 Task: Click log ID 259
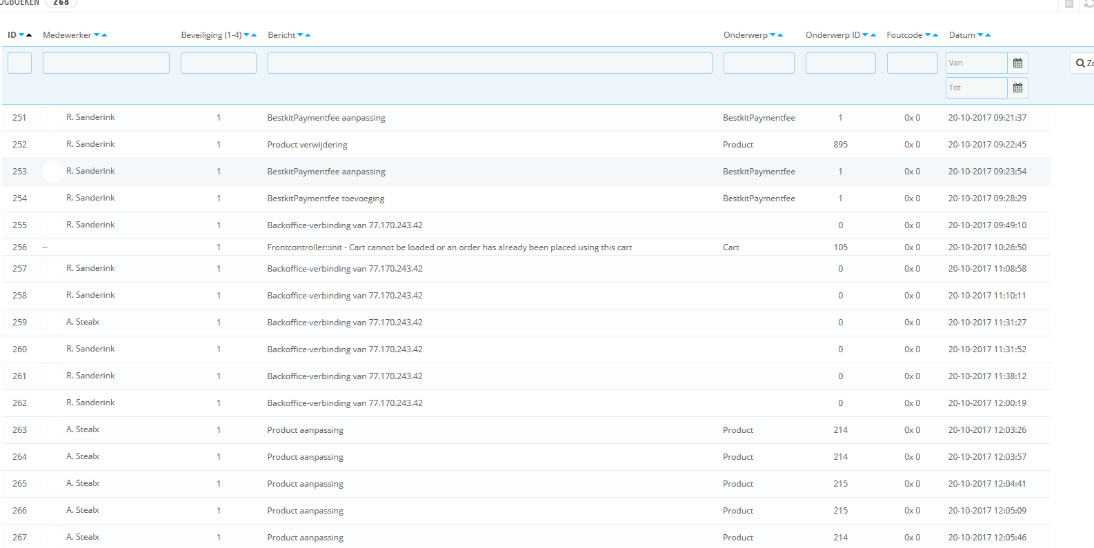[19, 323]
